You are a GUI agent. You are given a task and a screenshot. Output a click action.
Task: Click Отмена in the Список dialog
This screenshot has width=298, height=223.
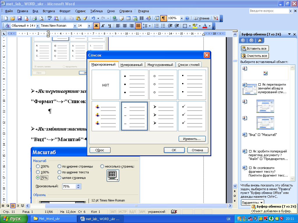point(198,150)
